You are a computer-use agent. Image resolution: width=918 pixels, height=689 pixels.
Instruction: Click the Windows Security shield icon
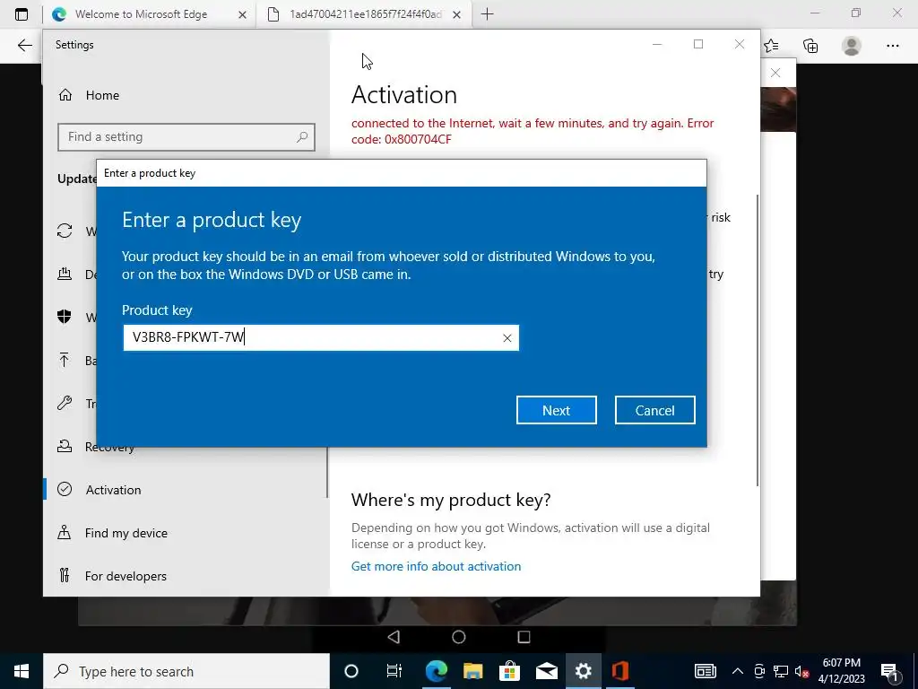coord(65,317)
